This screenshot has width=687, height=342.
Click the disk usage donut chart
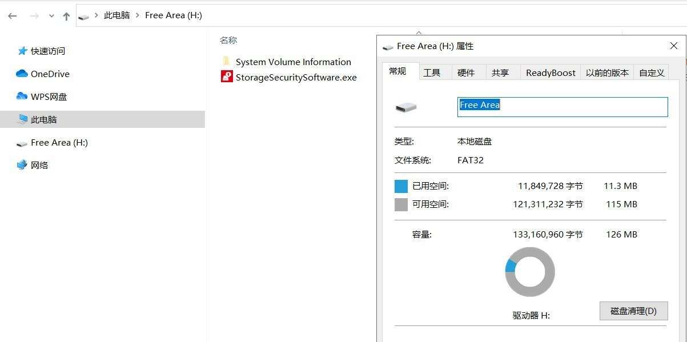tap(530, 272)
